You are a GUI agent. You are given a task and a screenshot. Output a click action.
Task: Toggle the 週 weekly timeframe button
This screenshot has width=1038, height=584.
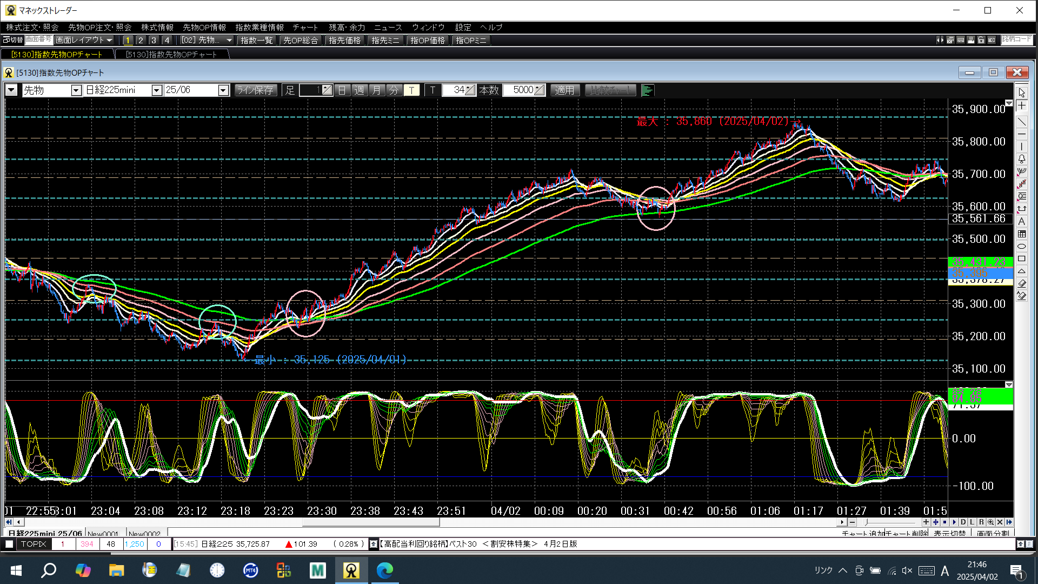[359, 90]
